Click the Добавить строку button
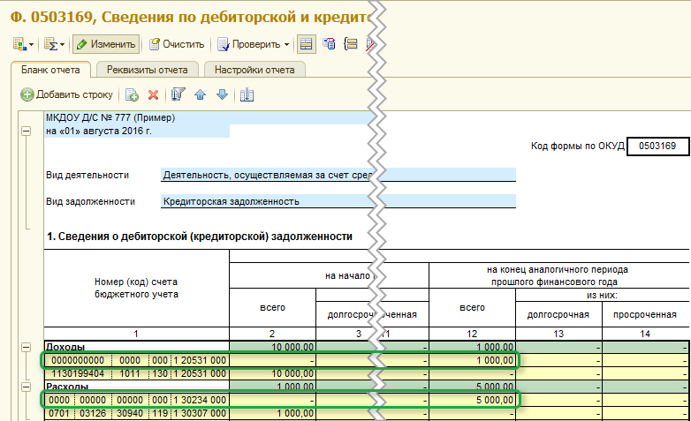The height and width of the screenshot is (421, 691). [x=67, y=94]
